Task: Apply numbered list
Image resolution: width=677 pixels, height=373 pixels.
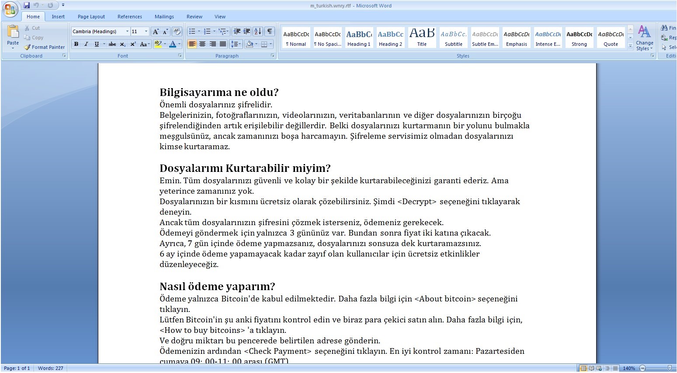Action: tap(207, 31)
